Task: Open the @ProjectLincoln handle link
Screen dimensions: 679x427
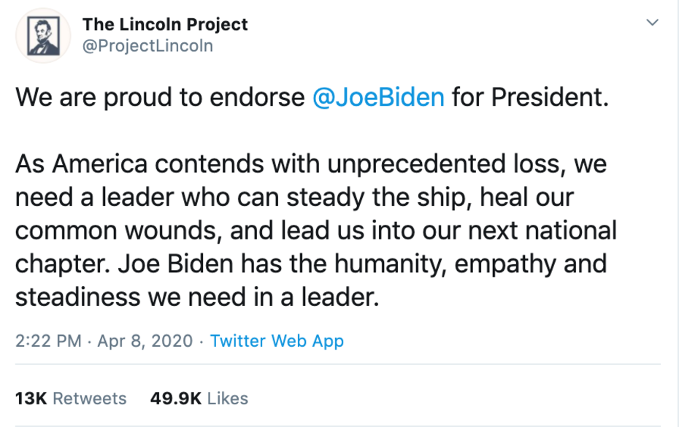Action: click(x=147, y=45)
